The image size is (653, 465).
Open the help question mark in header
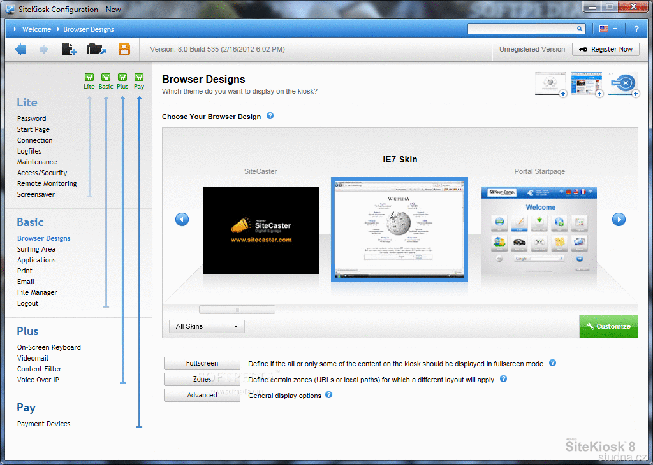point(636,29)
